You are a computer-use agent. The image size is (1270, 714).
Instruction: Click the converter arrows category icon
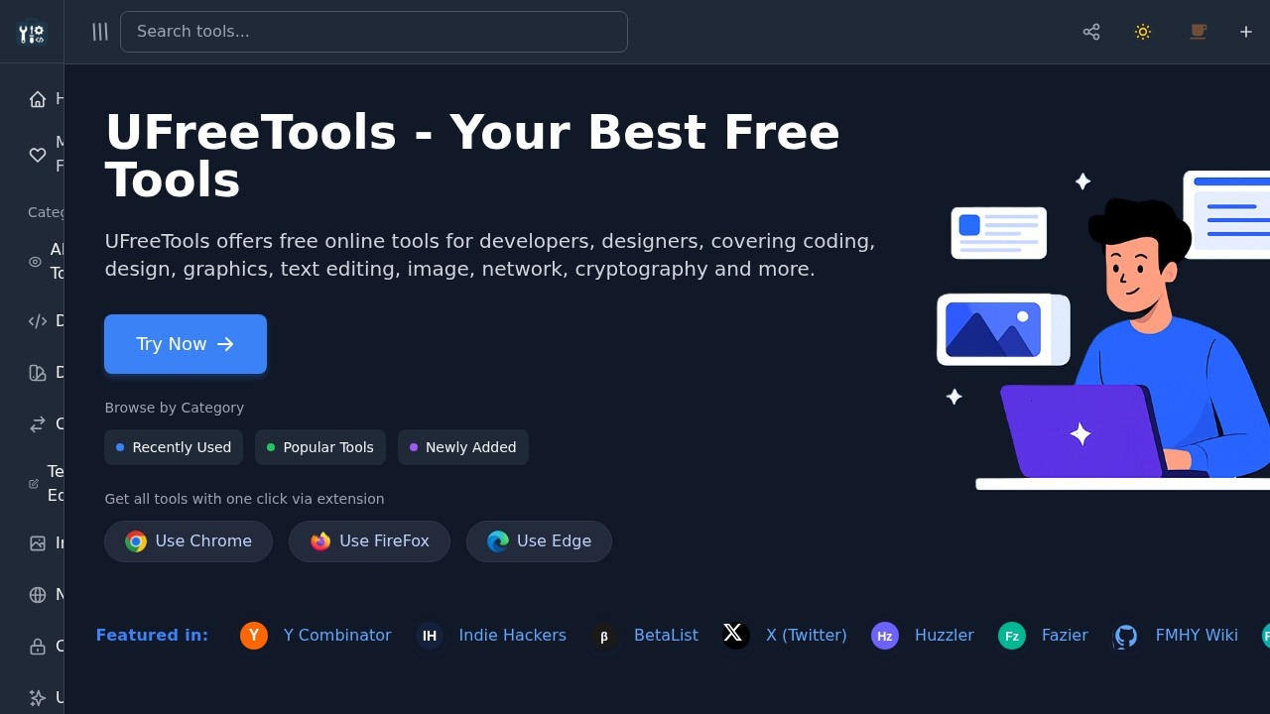coord(37,423)
